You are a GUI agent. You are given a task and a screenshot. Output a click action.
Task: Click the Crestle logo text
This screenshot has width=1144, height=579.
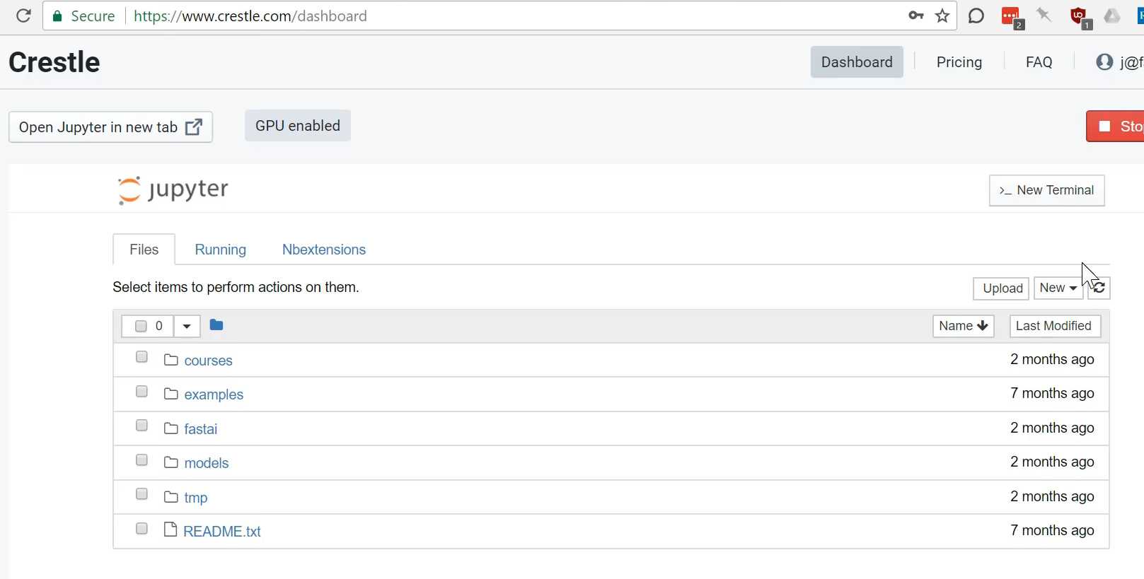coord(54,62)
